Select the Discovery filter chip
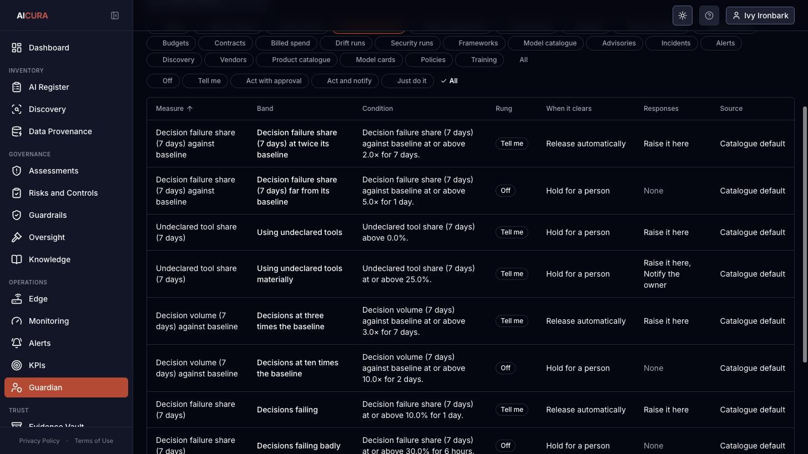This screenshot has width=808, height=454. tap(174, 60)
